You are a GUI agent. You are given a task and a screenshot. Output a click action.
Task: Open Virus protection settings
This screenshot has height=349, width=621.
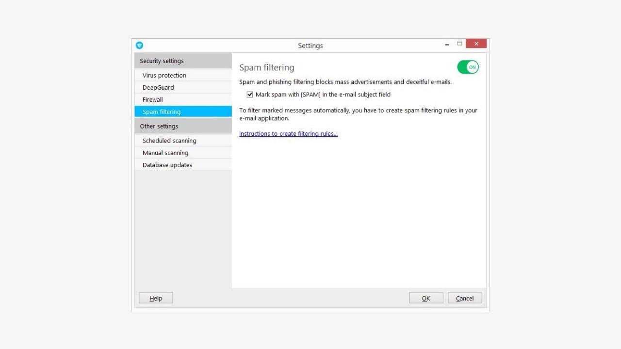point(164,75)
